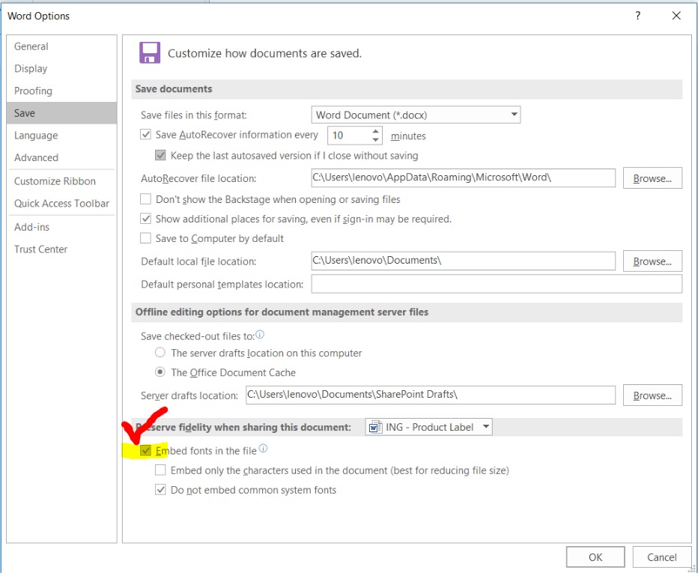Click info icon beside Embed fonts in file
This screenshot has height=573, width=698.
point(263,449)
